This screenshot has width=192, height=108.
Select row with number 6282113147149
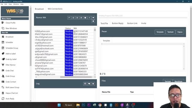coord(64,31)
